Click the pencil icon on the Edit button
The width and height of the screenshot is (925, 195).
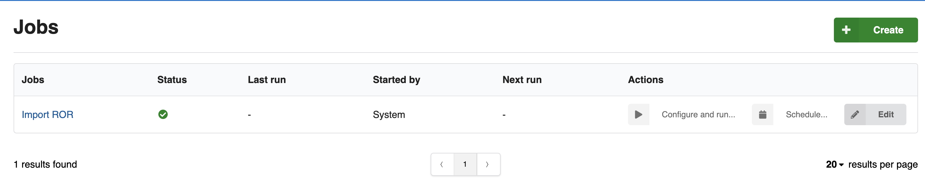[x=855, y=114]
